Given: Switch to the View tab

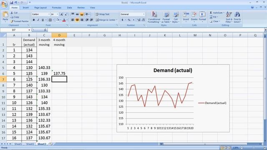Looking at the screenshot, I should tap(93, 7).
